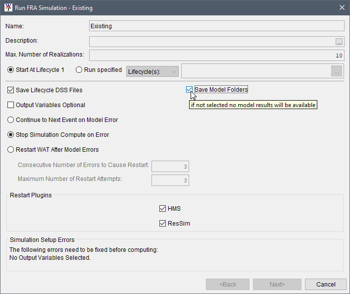The width and height of the screenshot is (350, 294).
Task: Click the lifecycle selection ellipsis button
Action: 337,71
